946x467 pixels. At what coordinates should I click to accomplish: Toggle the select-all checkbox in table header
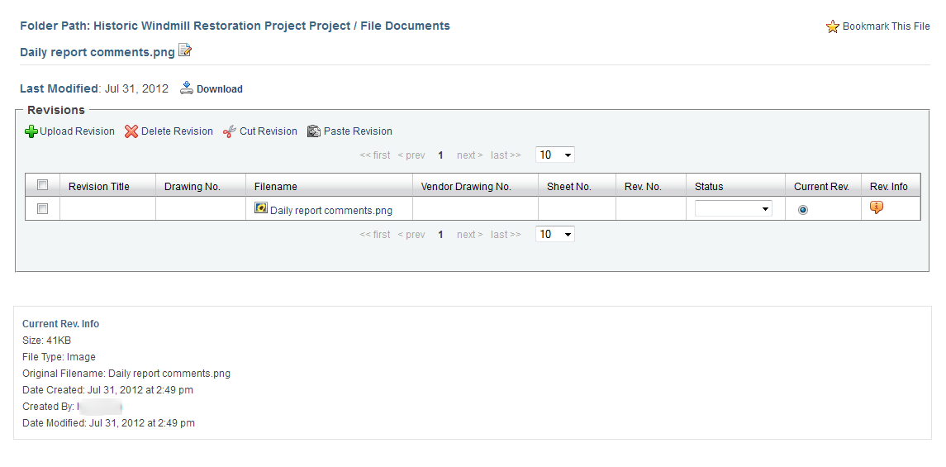coord(42,184)
